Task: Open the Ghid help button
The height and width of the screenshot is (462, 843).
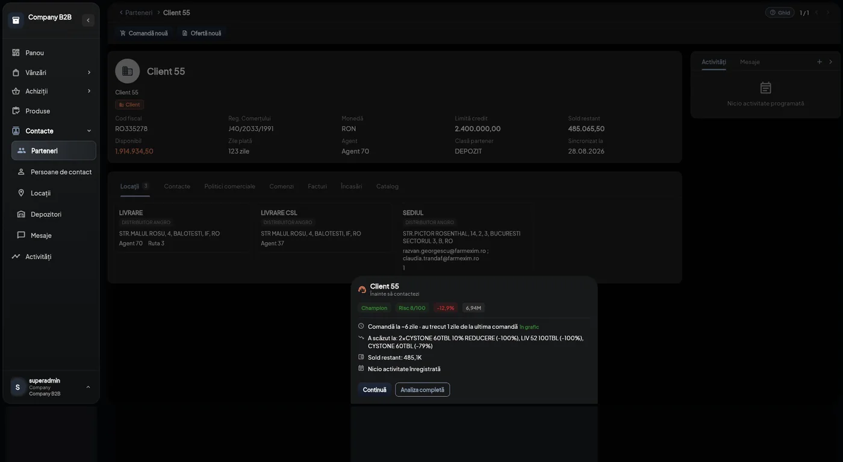Action: click(x=780, y=13)
